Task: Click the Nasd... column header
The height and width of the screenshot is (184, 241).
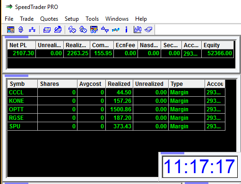Action: click(x=149, y=45)
